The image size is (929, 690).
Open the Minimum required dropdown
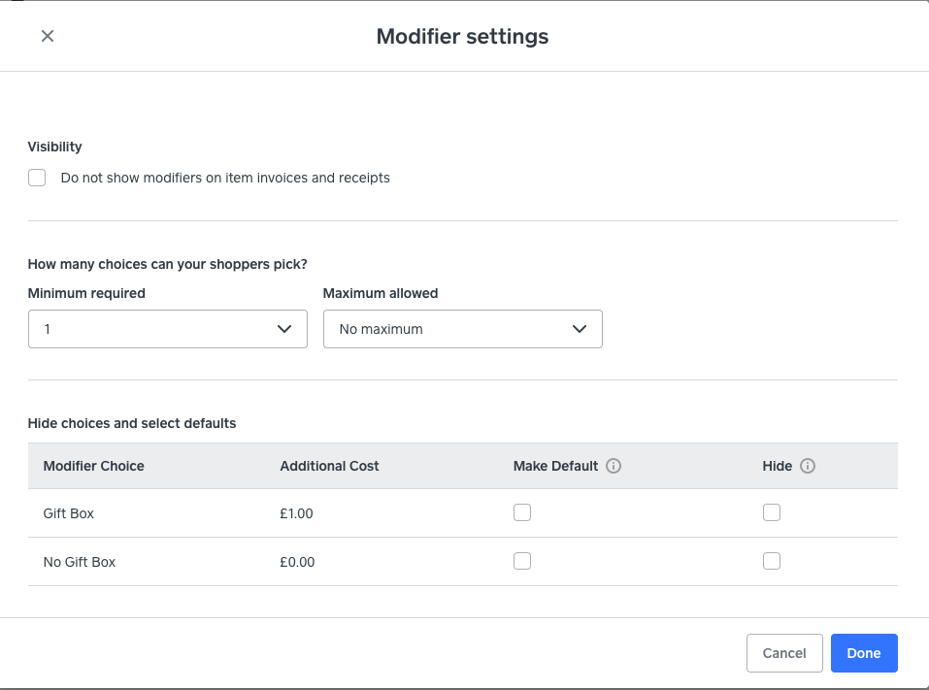click(x=168, y=329)
